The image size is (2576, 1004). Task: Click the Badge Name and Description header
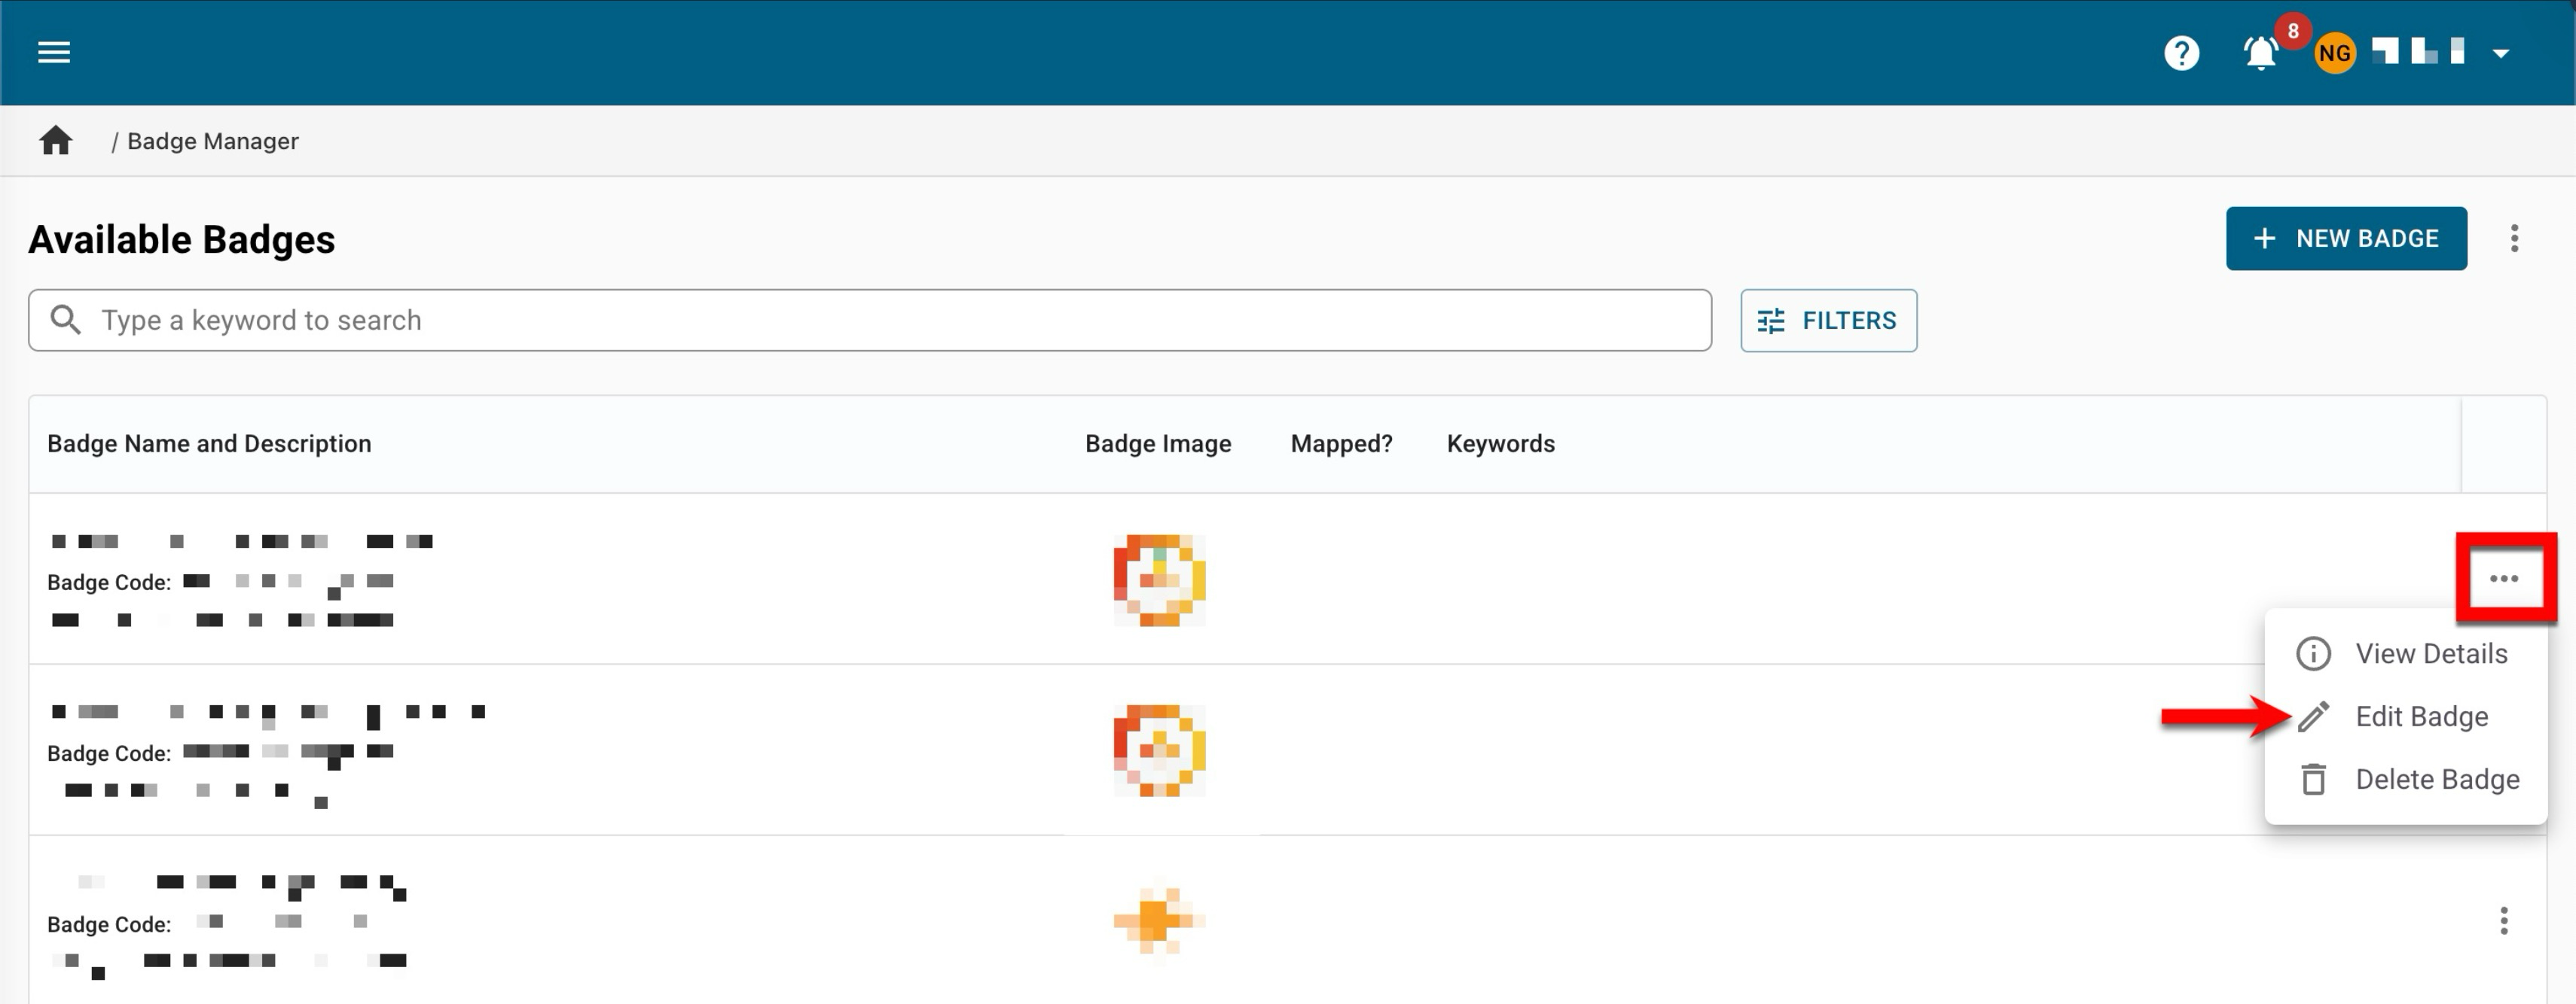pos(209,443)
